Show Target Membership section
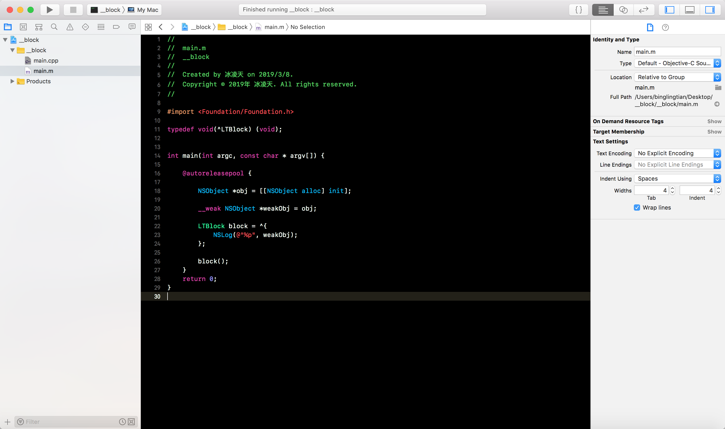725x429 pixels. [x=714, y=132]
